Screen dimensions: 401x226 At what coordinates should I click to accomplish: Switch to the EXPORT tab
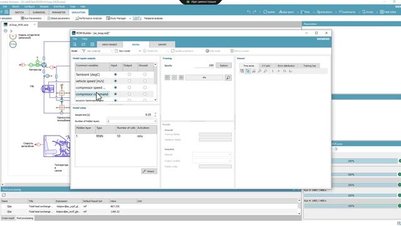coord(162,45)
